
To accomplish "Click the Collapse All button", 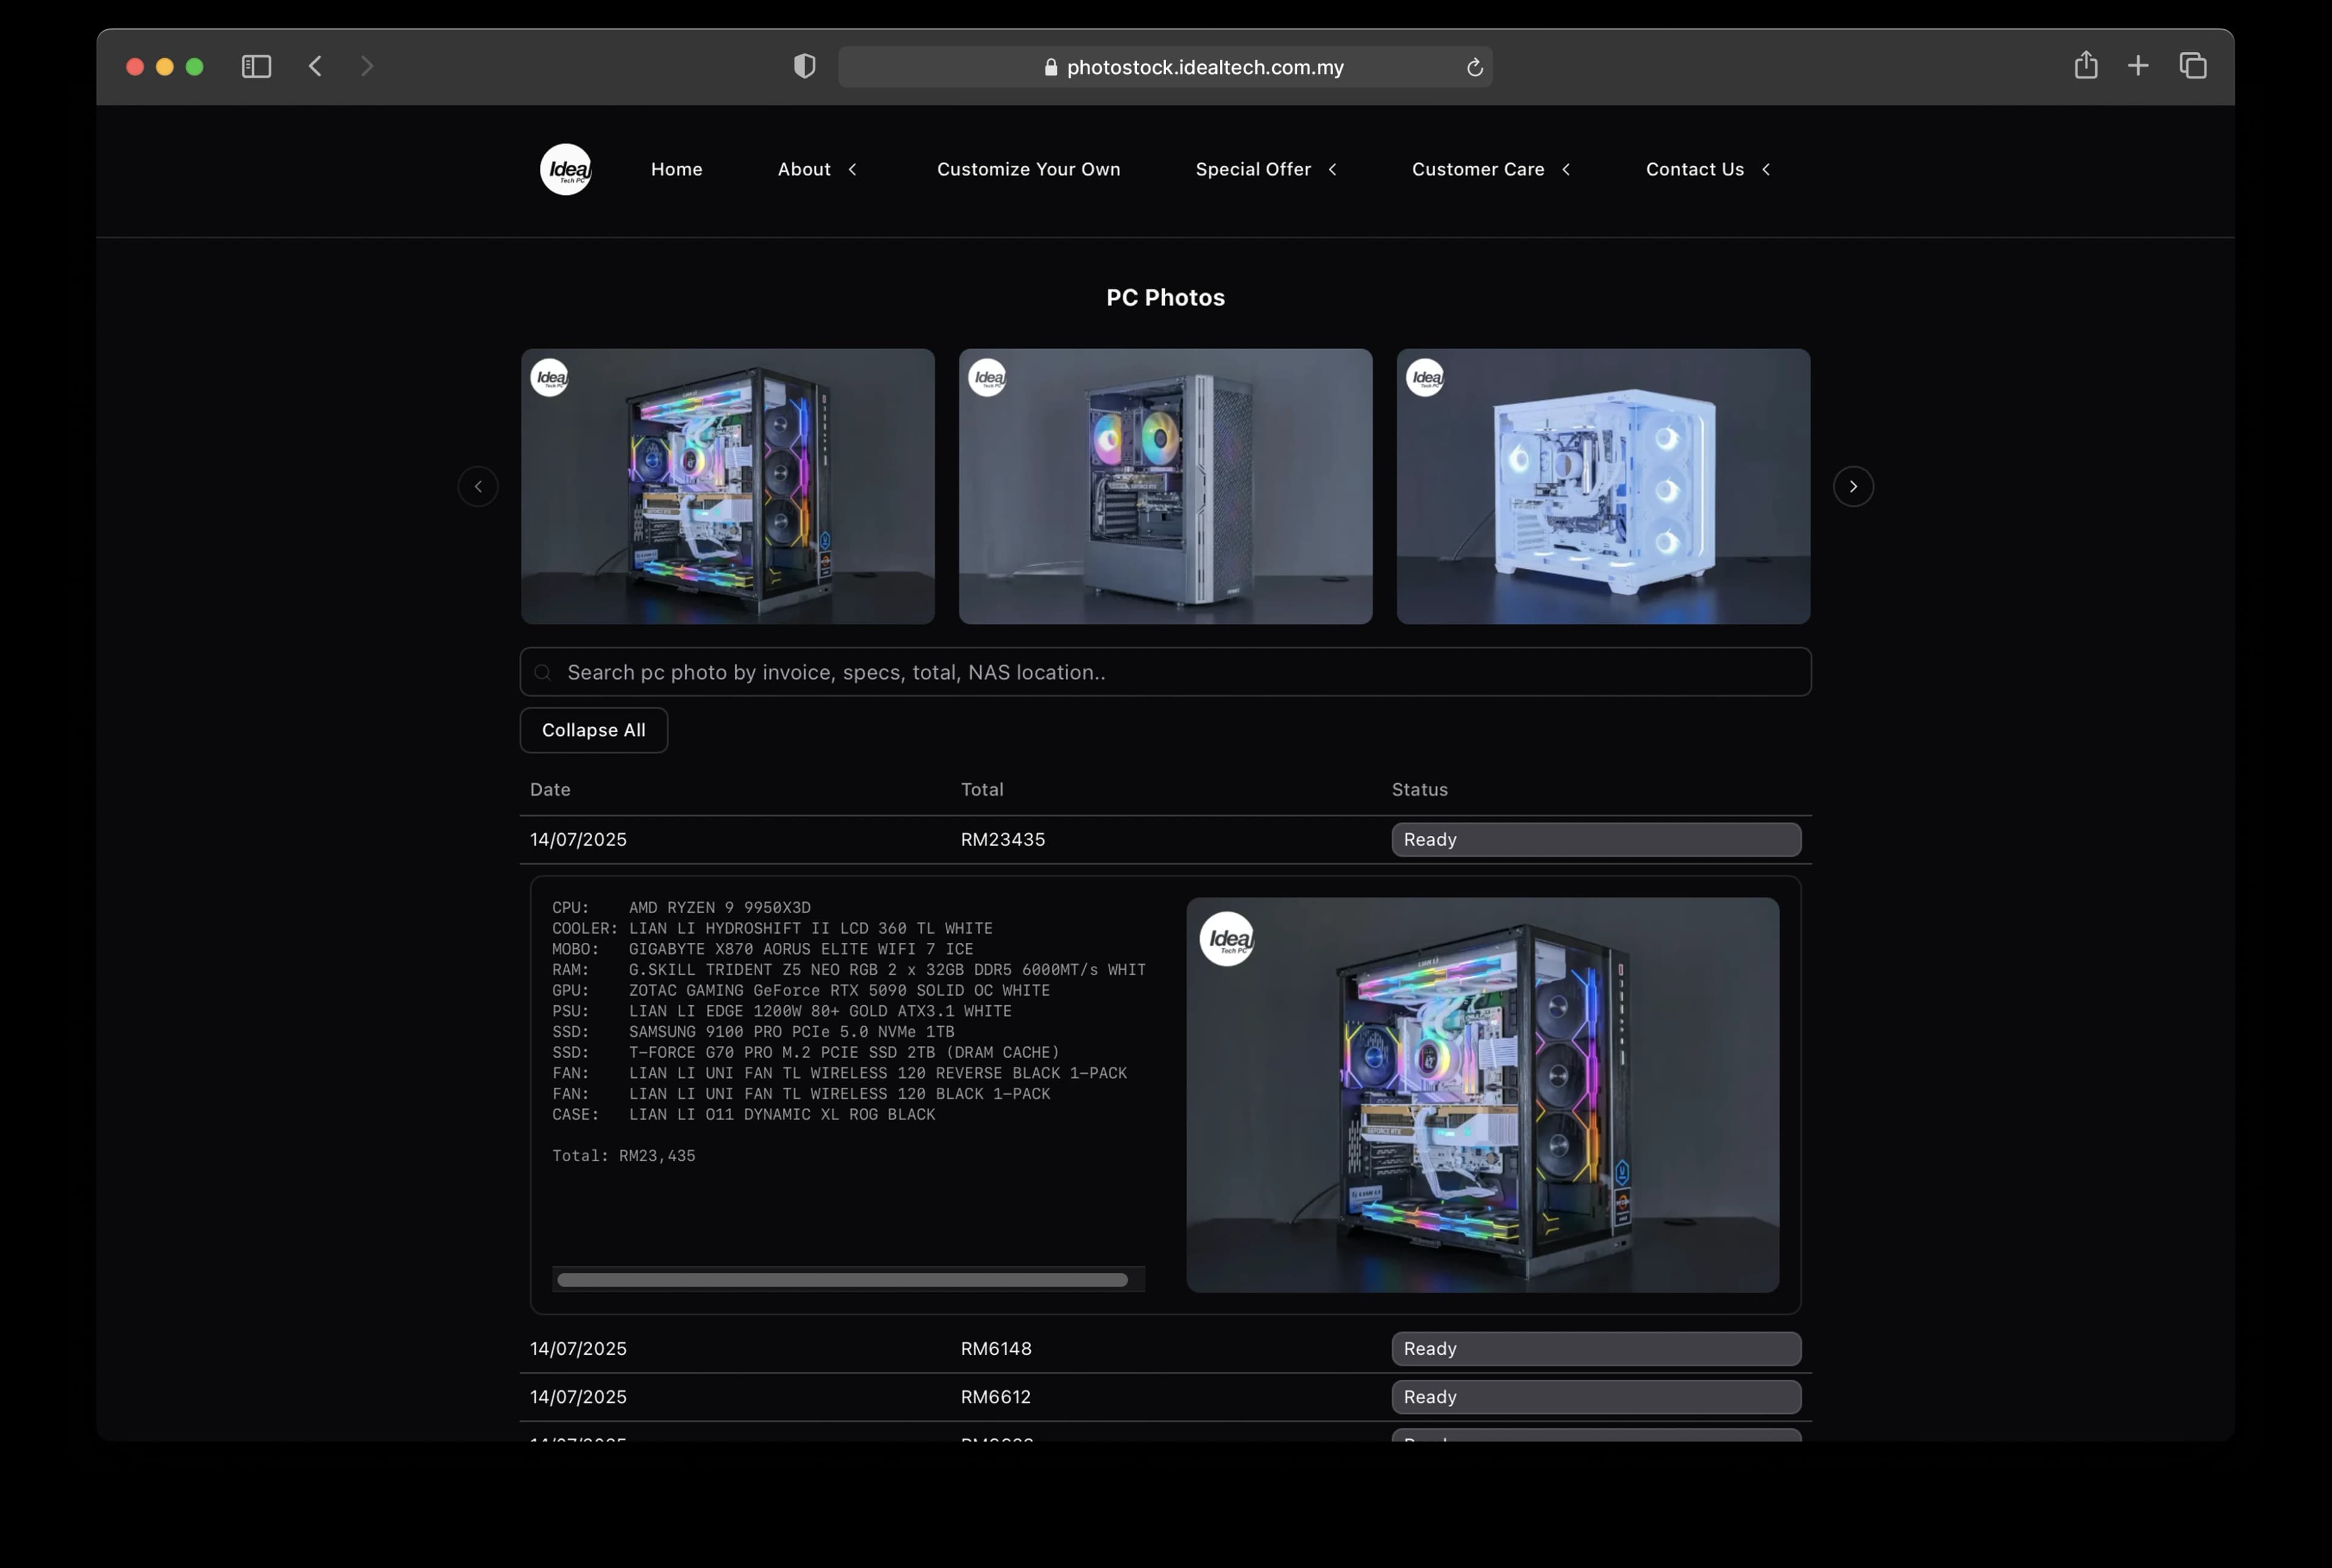I will 595,730.
